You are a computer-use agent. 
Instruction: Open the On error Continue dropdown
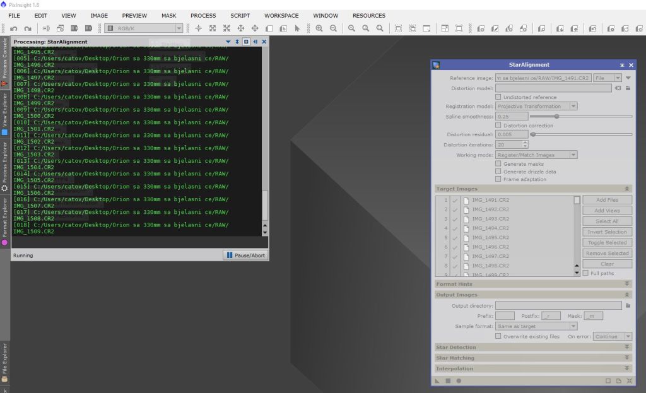click(612, 336)
